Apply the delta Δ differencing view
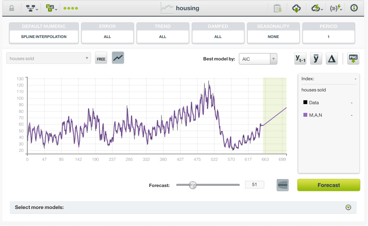This screenshot has height=226, width=368. [x=332, y=58]
